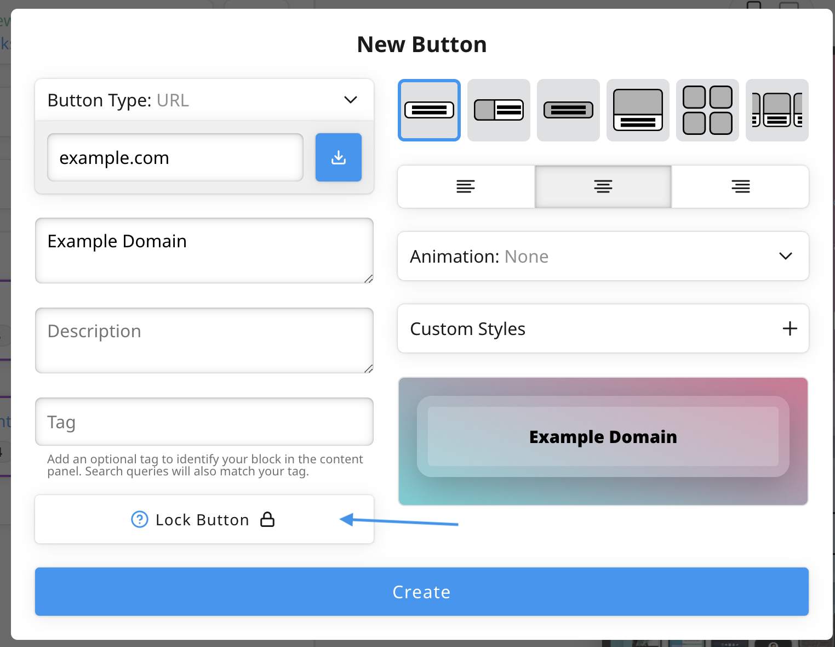Click the Tag input field

coord(204,422)
